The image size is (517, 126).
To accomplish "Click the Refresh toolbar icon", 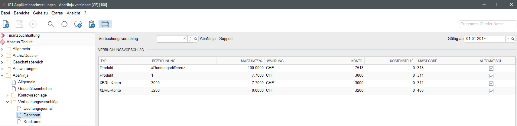I will pyautogui.click(x=64, y=24).
